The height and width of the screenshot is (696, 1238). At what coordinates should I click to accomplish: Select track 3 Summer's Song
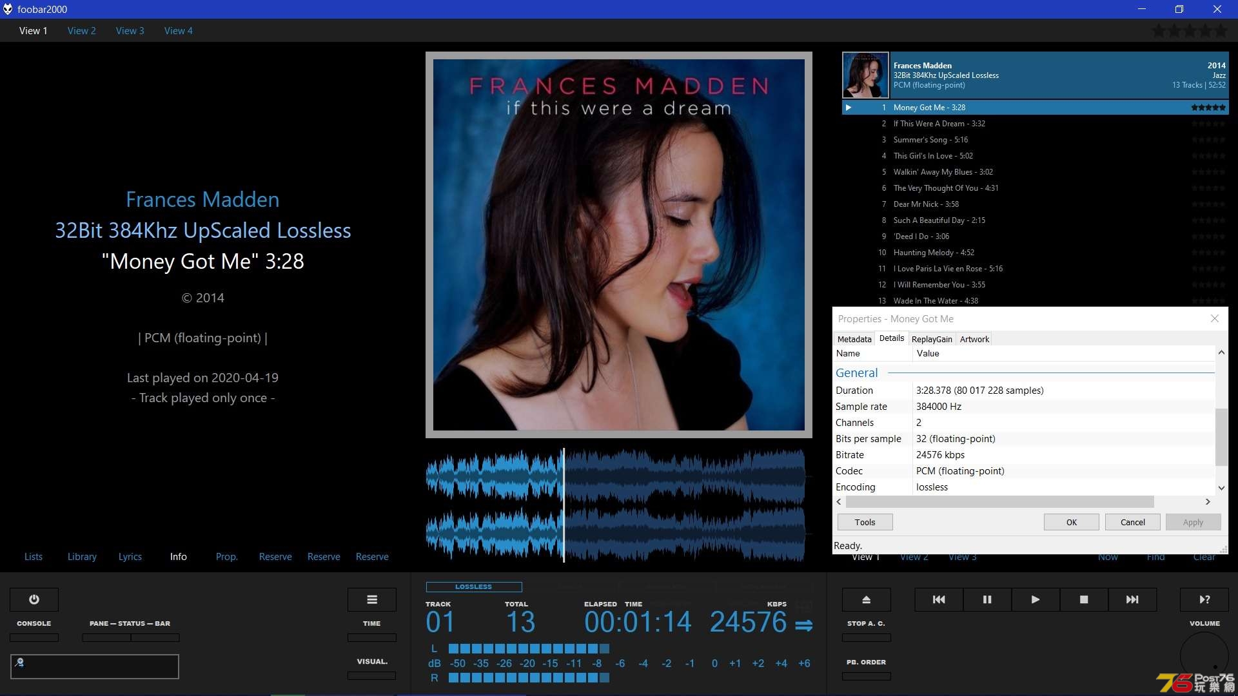point(1036,140)
